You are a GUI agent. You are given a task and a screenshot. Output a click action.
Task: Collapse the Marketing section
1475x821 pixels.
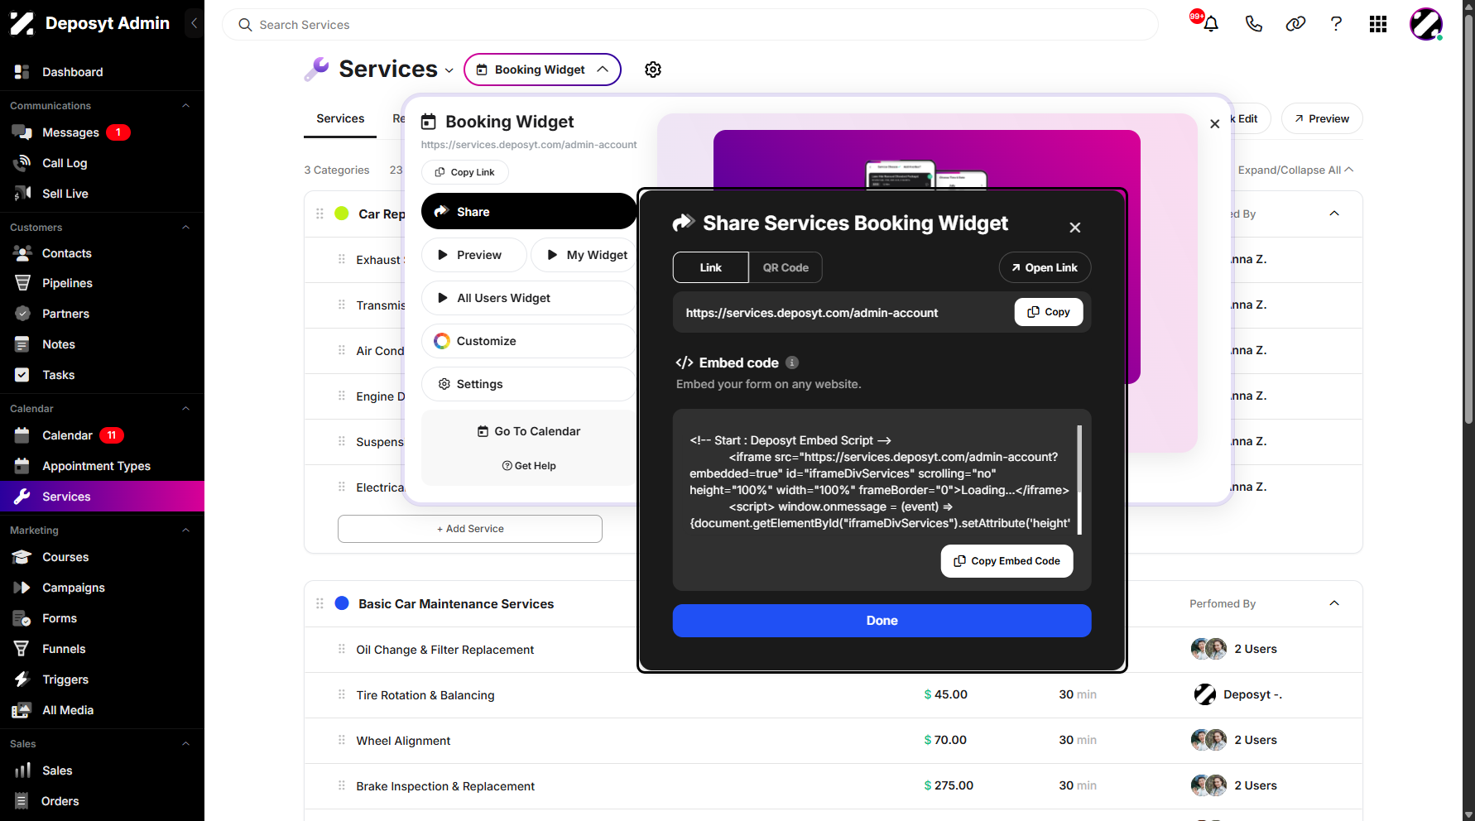[185, 531]
